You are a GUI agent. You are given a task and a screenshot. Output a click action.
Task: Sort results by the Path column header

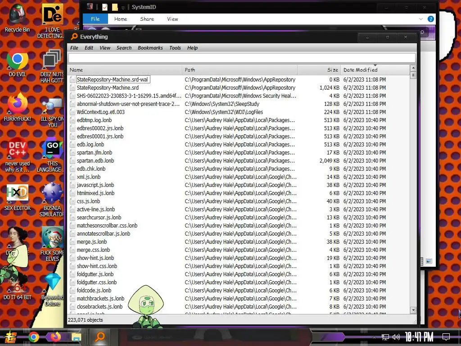point(240,70)
